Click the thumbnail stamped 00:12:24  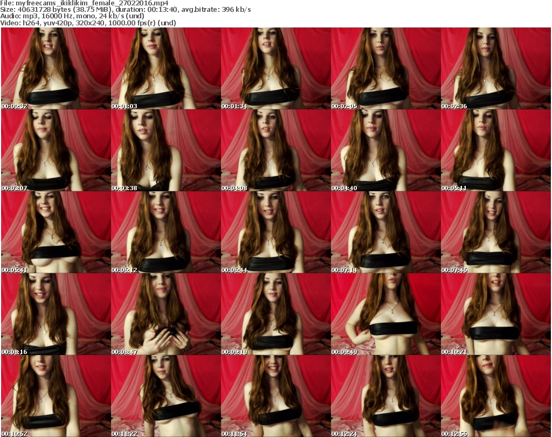[x=386, y=396]
